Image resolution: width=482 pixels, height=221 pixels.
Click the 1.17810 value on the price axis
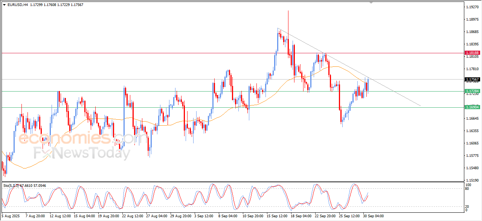[472, 69]
